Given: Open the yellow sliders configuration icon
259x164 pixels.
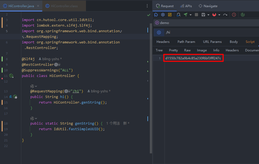Looking at the screenshot, I should pos(170,15).
